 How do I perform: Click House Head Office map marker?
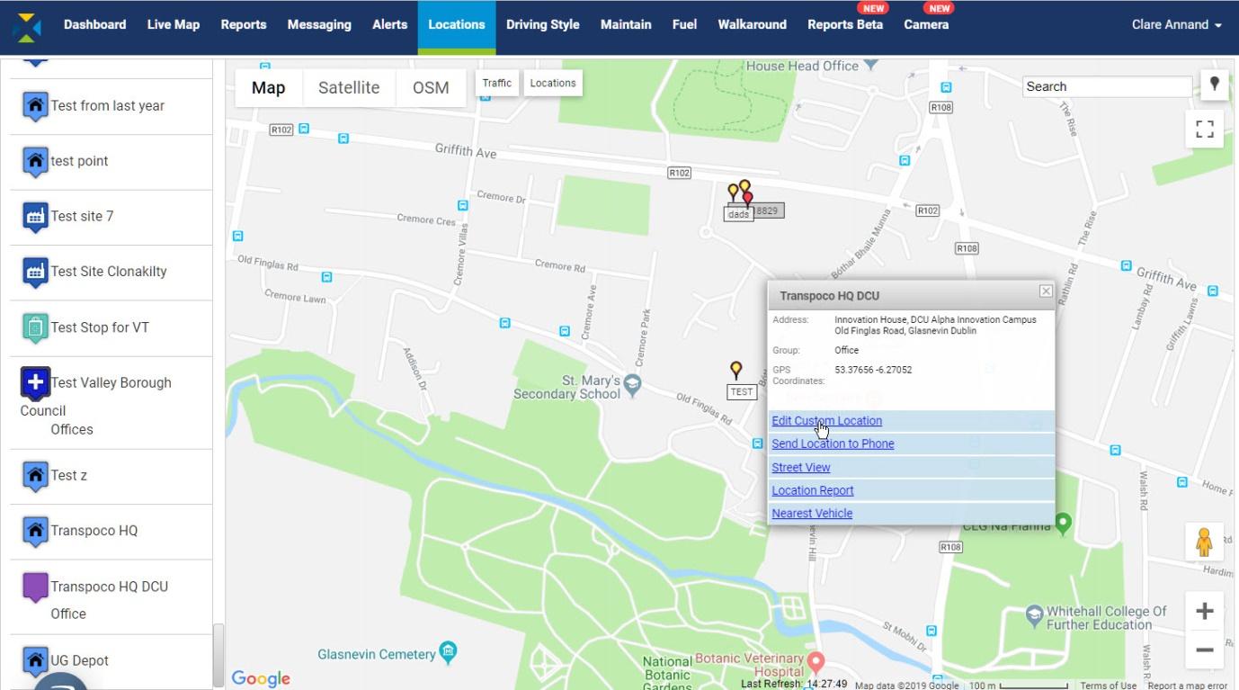coord(871,65)
